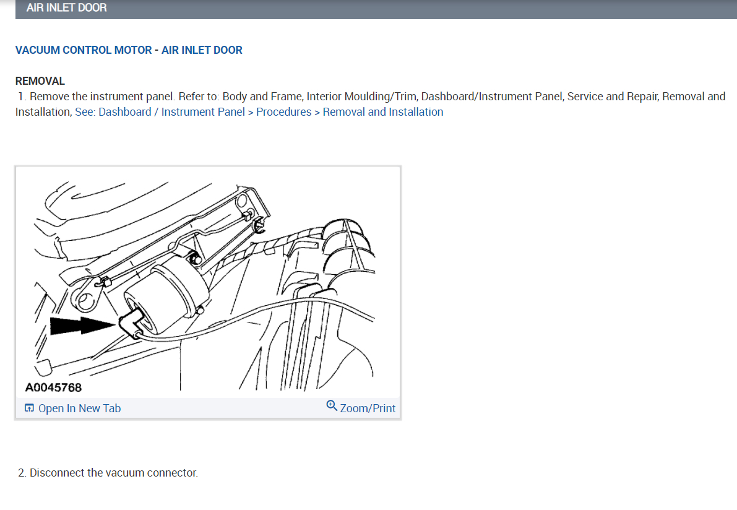Open the vacuum motor diagram A0045768
The image size is (737, 510).
pyautogui.click(x=208, y=282)
